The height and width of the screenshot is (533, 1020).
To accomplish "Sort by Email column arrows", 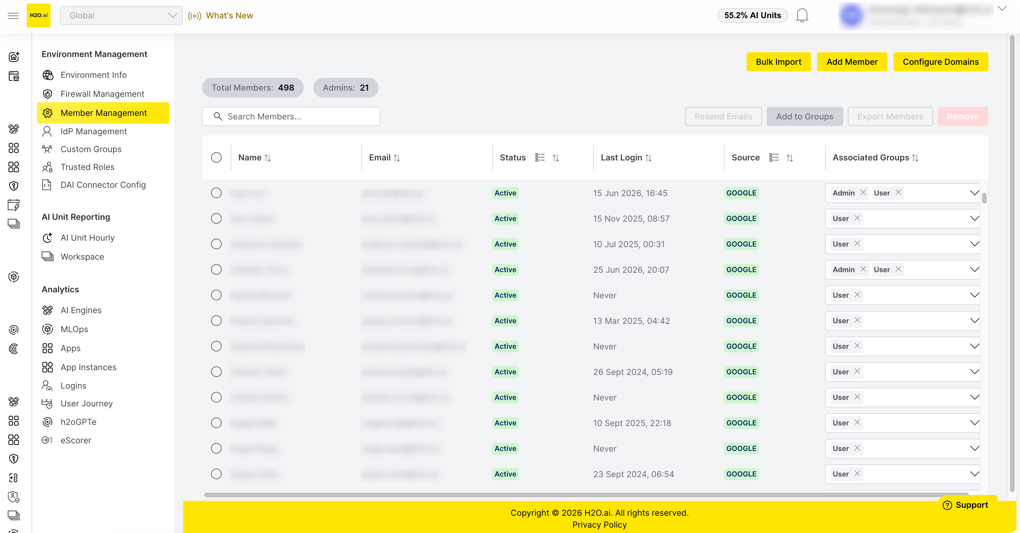I will point(397,158).
